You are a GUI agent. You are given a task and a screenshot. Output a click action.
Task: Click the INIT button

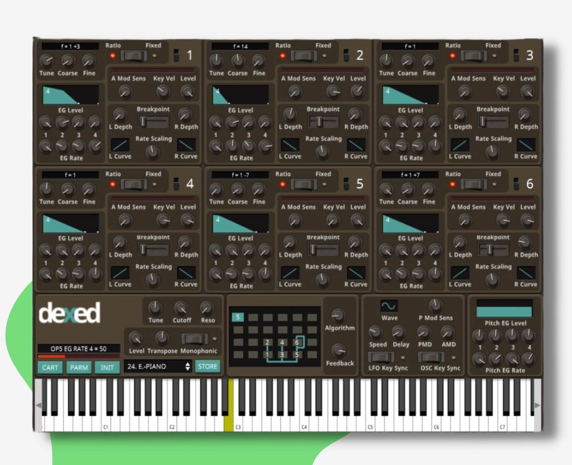[x=107, y=367]
